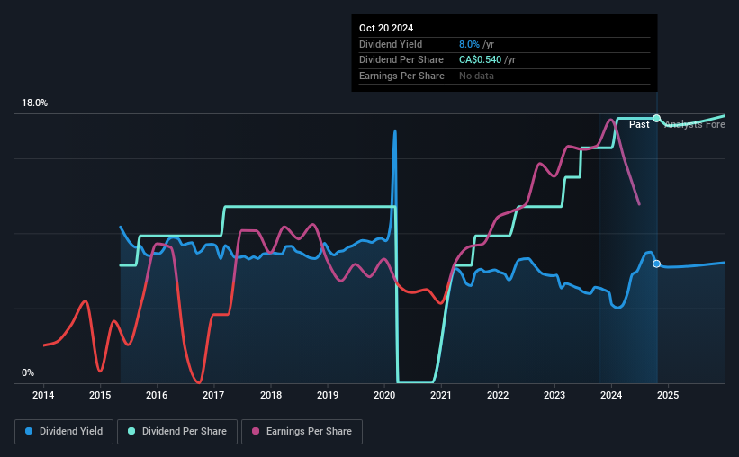The image size is (739, 457).
Task: Click the Oct 20 2024 tooltip date
Action: 386,28
